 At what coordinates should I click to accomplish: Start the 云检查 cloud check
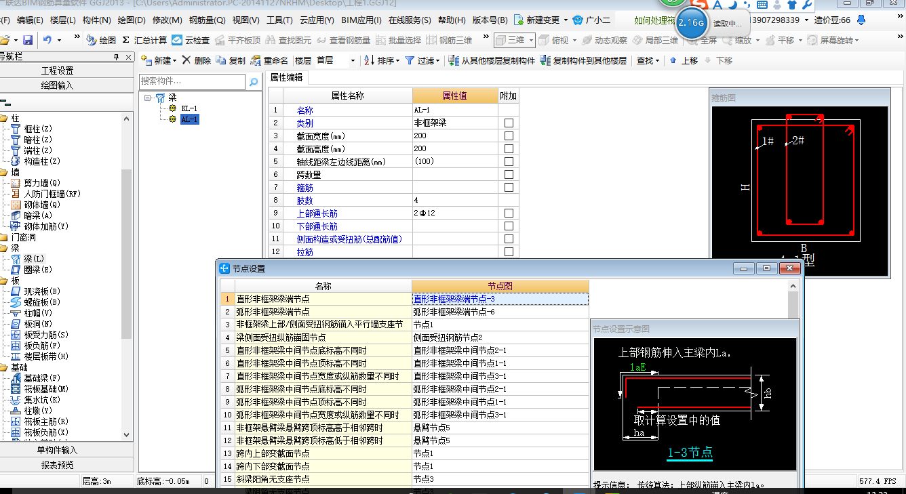(x=191, y=40)
